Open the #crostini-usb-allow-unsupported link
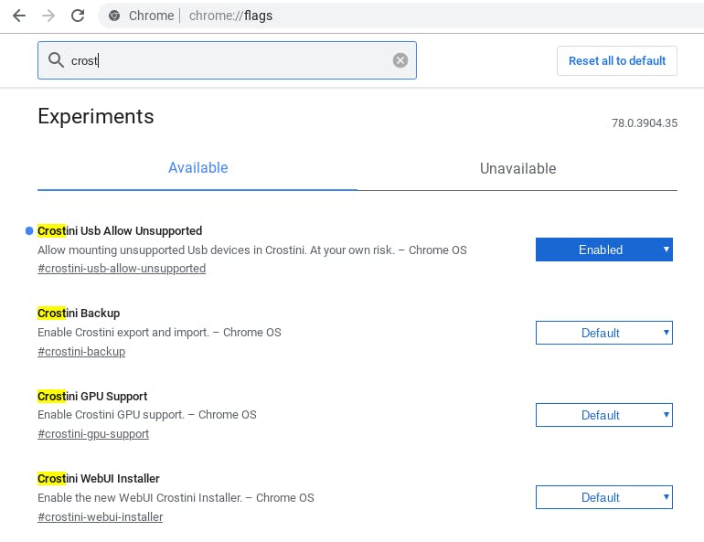Screen dimensions: 704x542 pyautogui.click(x=122, y=269)
